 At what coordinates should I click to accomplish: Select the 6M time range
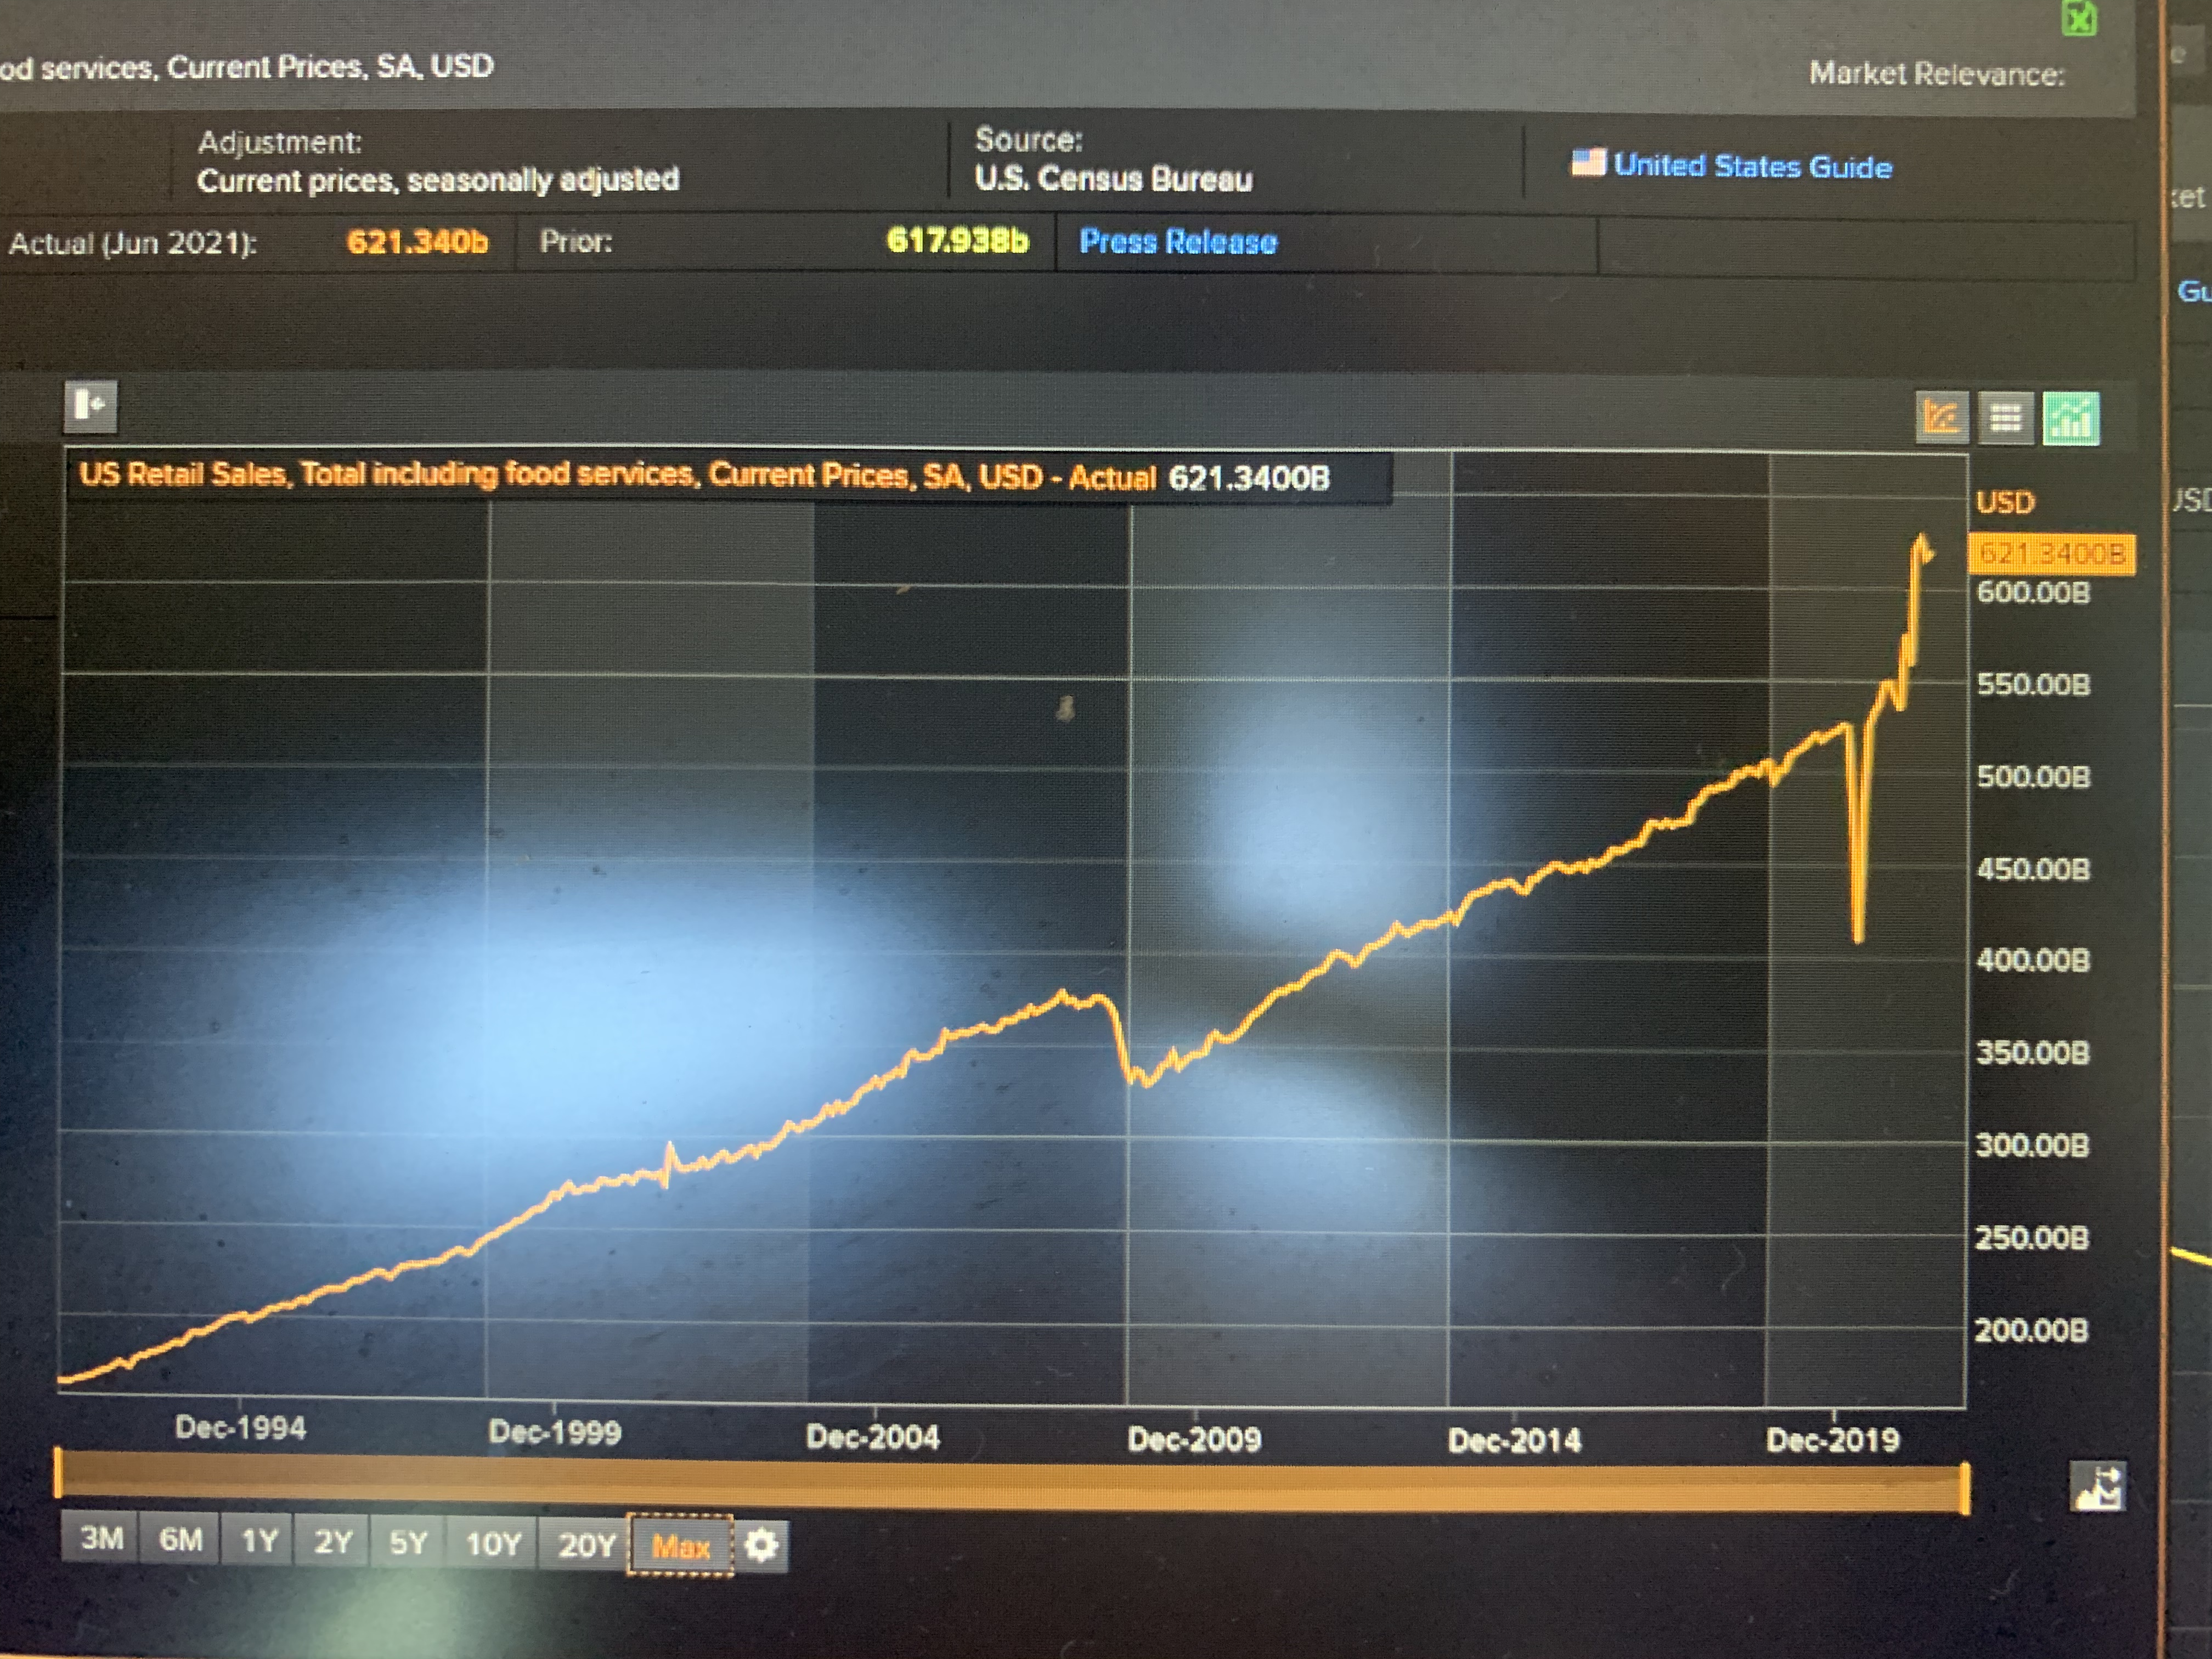[x=181, y=1540]
